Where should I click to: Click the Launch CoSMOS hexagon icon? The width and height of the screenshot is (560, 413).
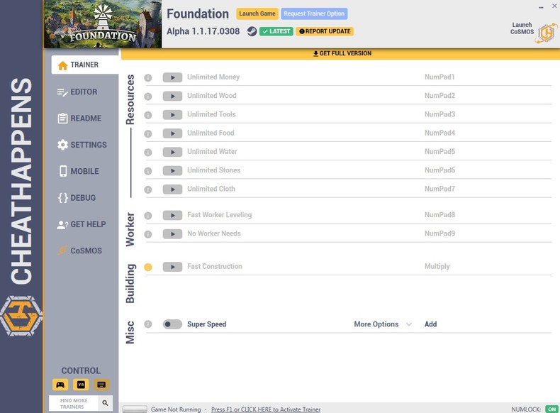tap(546, 33)
